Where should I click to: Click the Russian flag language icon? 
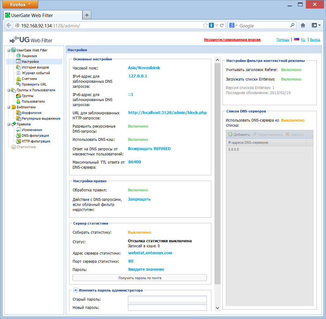pos(297,39)
